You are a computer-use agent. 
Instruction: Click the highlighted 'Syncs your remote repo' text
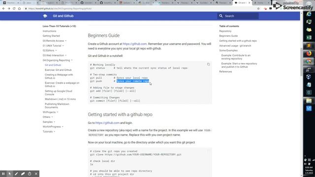(133, 81)
